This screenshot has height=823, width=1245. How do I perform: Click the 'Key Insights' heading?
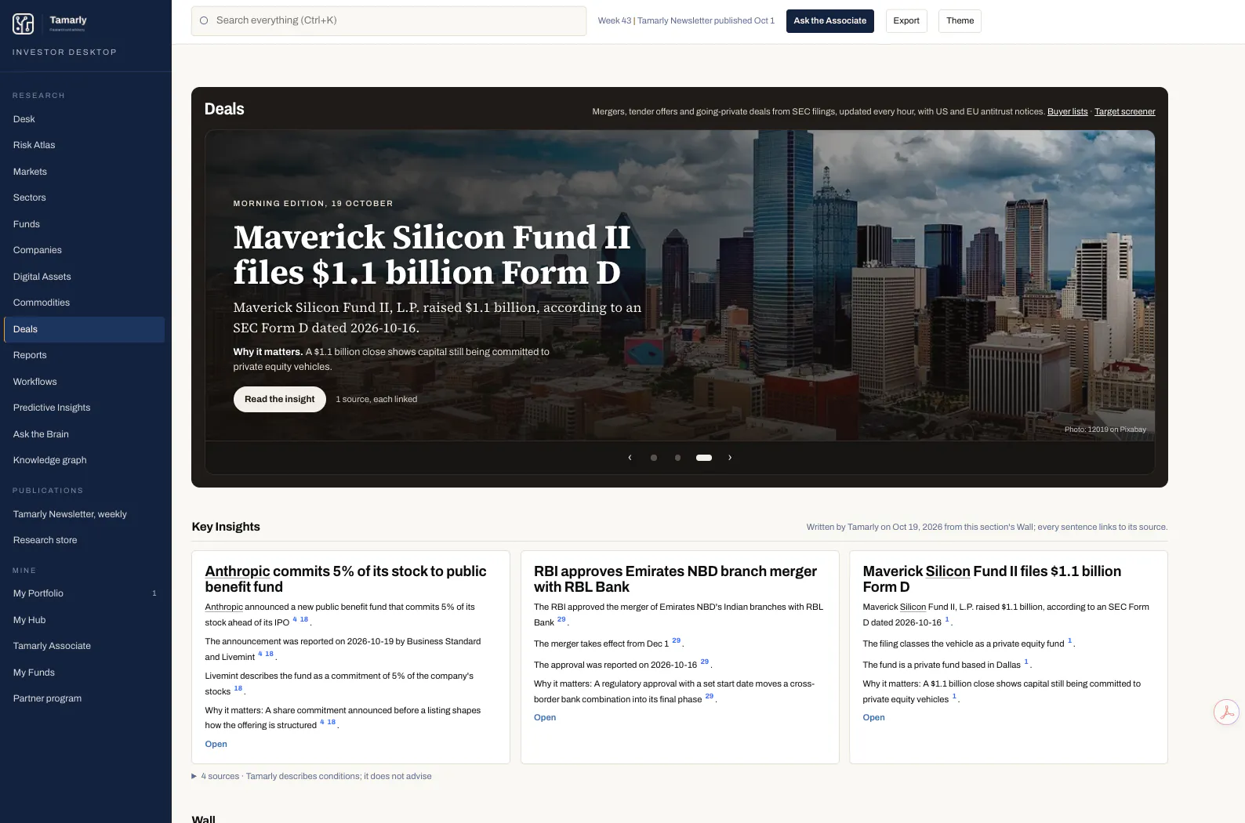click(x=226, y=527)
